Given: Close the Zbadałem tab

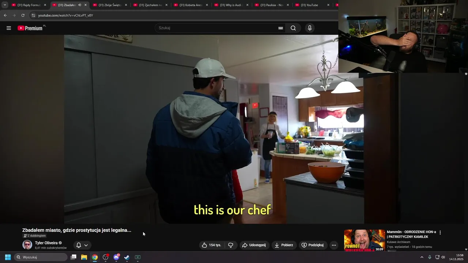Looking at the screenshot, I should click(x=86, y=5).
